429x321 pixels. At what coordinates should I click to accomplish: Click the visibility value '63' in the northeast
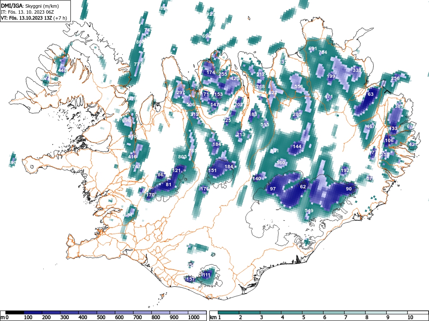click(371, 94)
